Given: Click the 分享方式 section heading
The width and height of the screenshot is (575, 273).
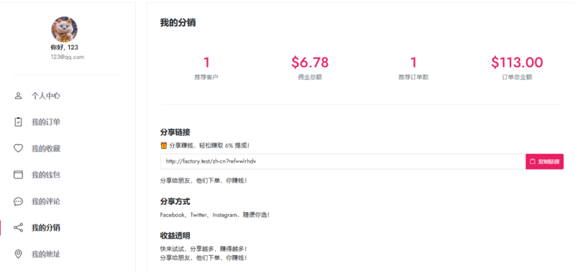Looking at the screenshot, I should [x=175, y=202].
